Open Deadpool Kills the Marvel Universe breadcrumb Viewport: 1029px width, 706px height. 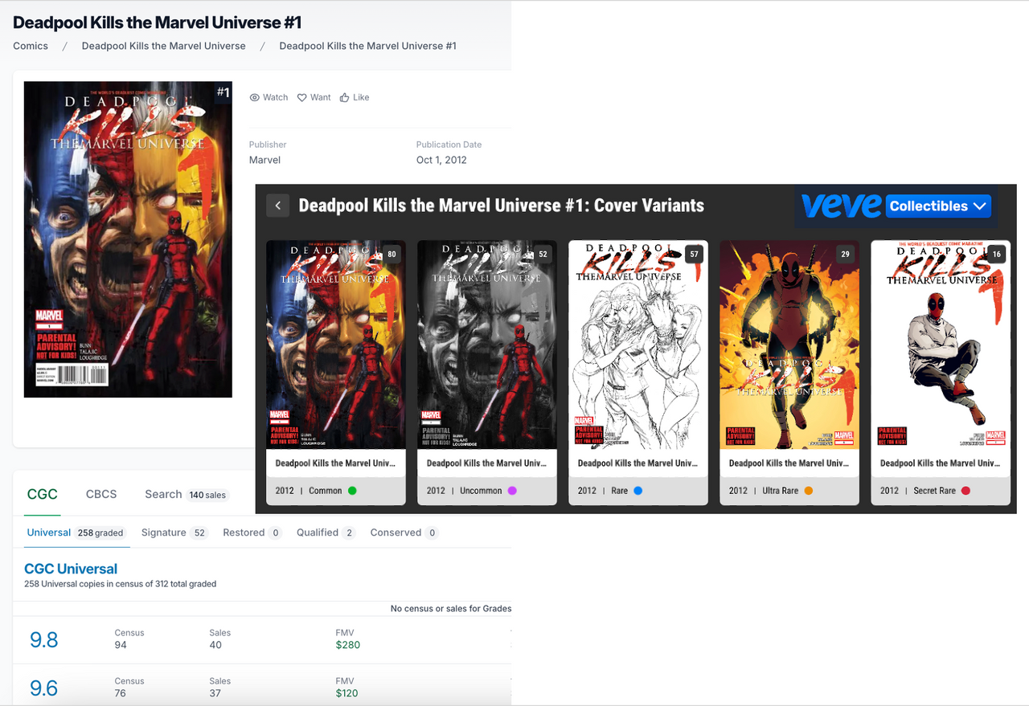[x=164, y=46]
